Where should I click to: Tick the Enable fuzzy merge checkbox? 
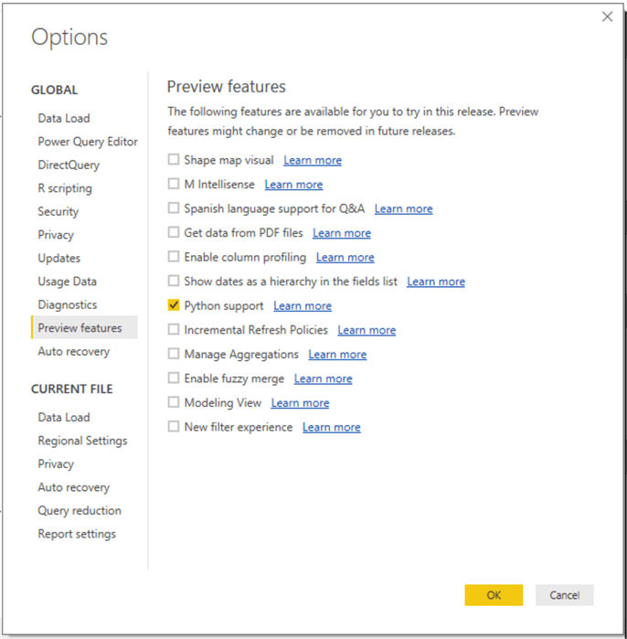[x=174, y=378]
